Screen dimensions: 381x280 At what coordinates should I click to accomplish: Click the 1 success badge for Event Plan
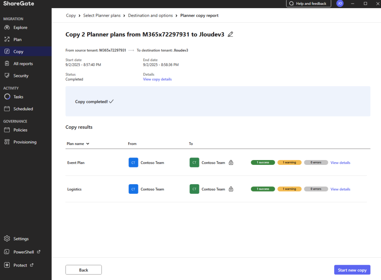point(263,162)
